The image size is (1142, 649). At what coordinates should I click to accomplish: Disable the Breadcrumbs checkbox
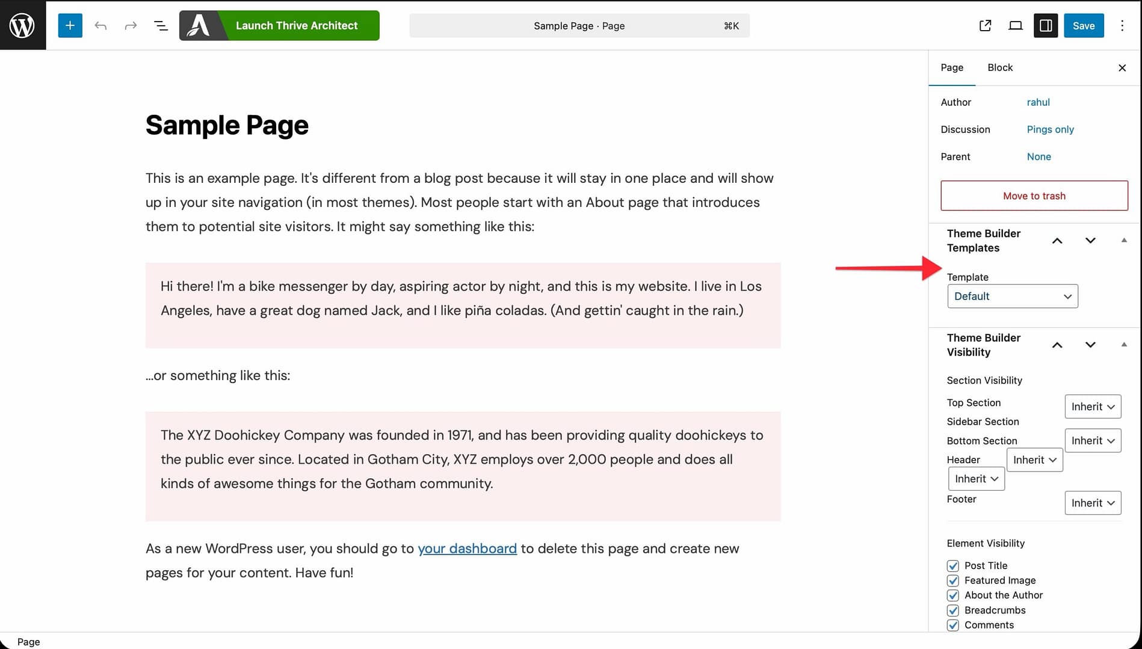(952, 610)
